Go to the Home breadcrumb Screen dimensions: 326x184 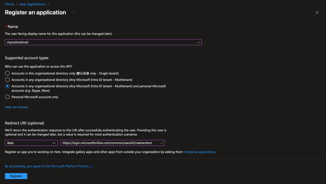click(10, 4)
